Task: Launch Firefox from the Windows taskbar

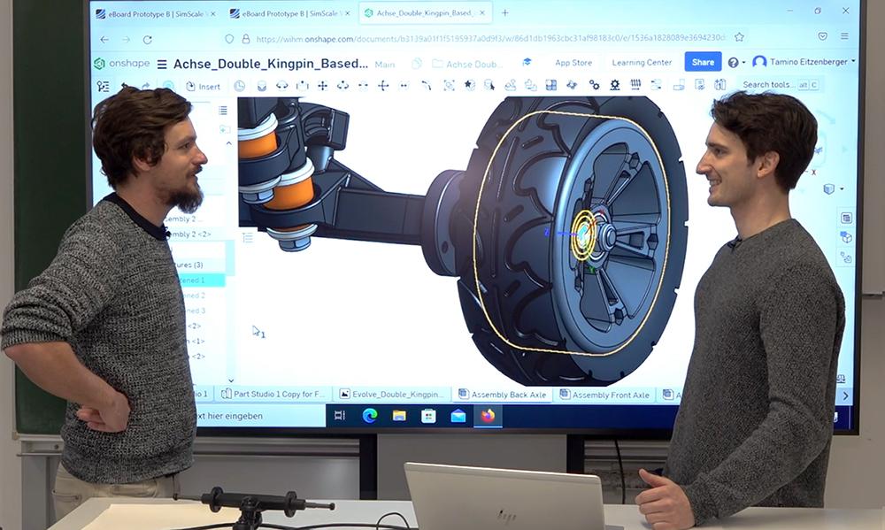Action: [487, 414]
